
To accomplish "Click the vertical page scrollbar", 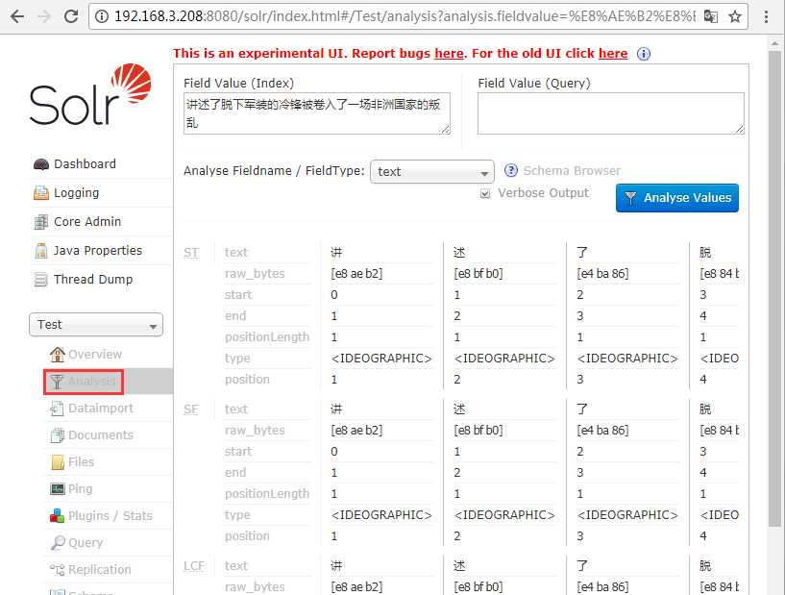I will point(774,288).
